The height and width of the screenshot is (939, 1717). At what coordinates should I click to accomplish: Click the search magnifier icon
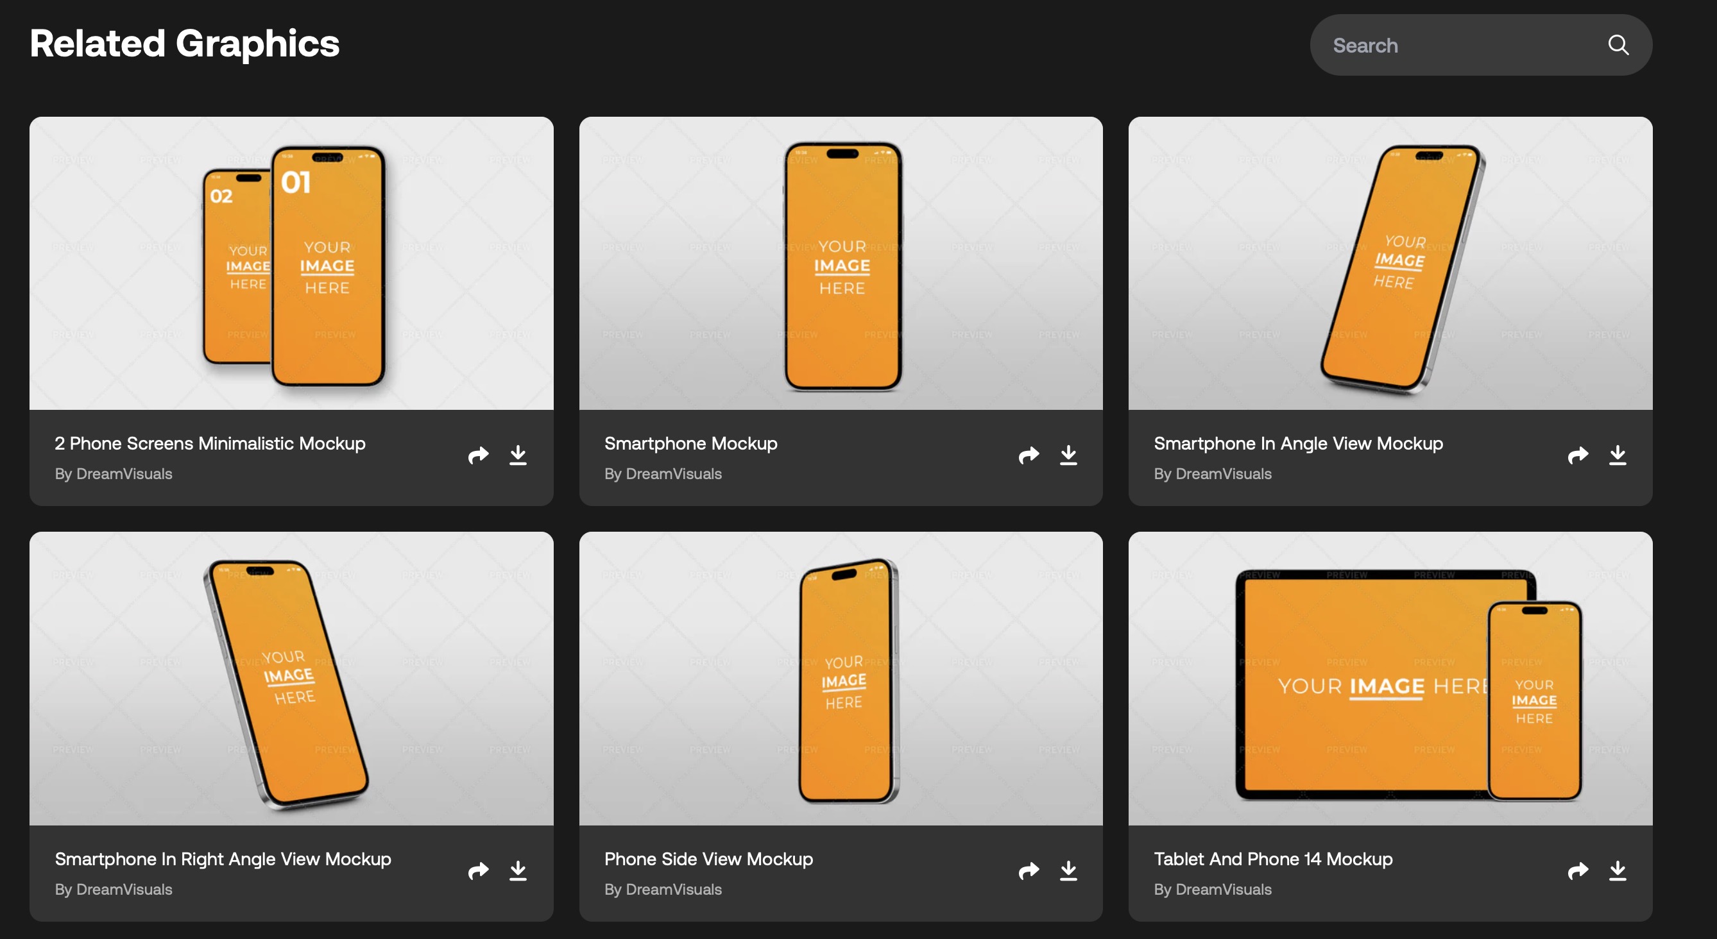click(1618, 46)
